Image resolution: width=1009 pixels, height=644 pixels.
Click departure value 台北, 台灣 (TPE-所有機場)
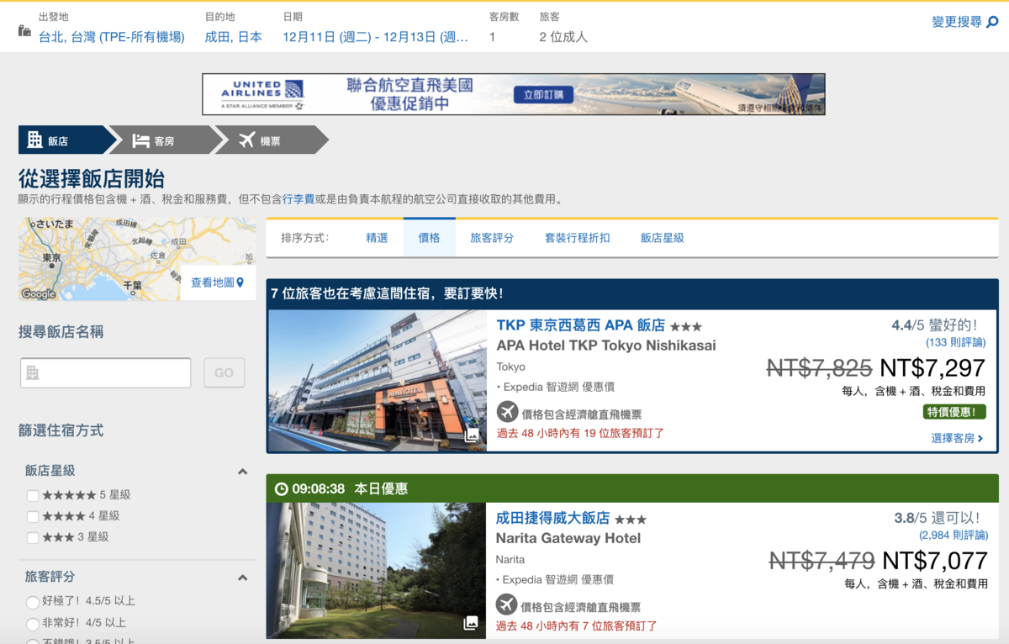coord(112,37)
